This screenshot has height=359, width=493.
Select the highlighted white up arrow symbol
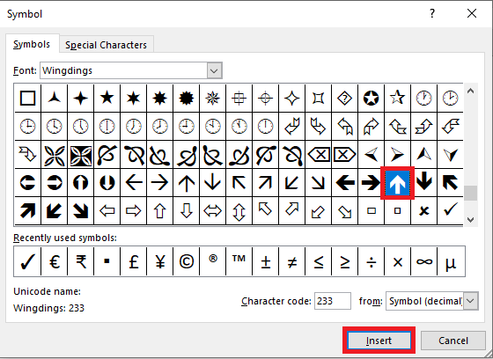pyautogui.click(x=397, y=183)
